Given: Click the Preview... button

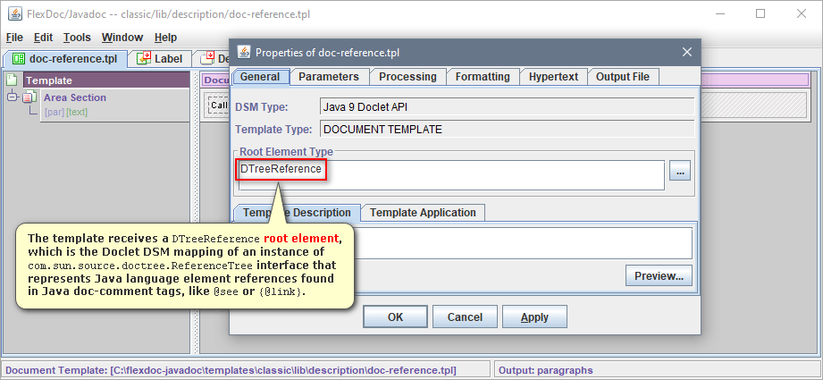Looking at the screenshot, I should click(x=659, y=276).
